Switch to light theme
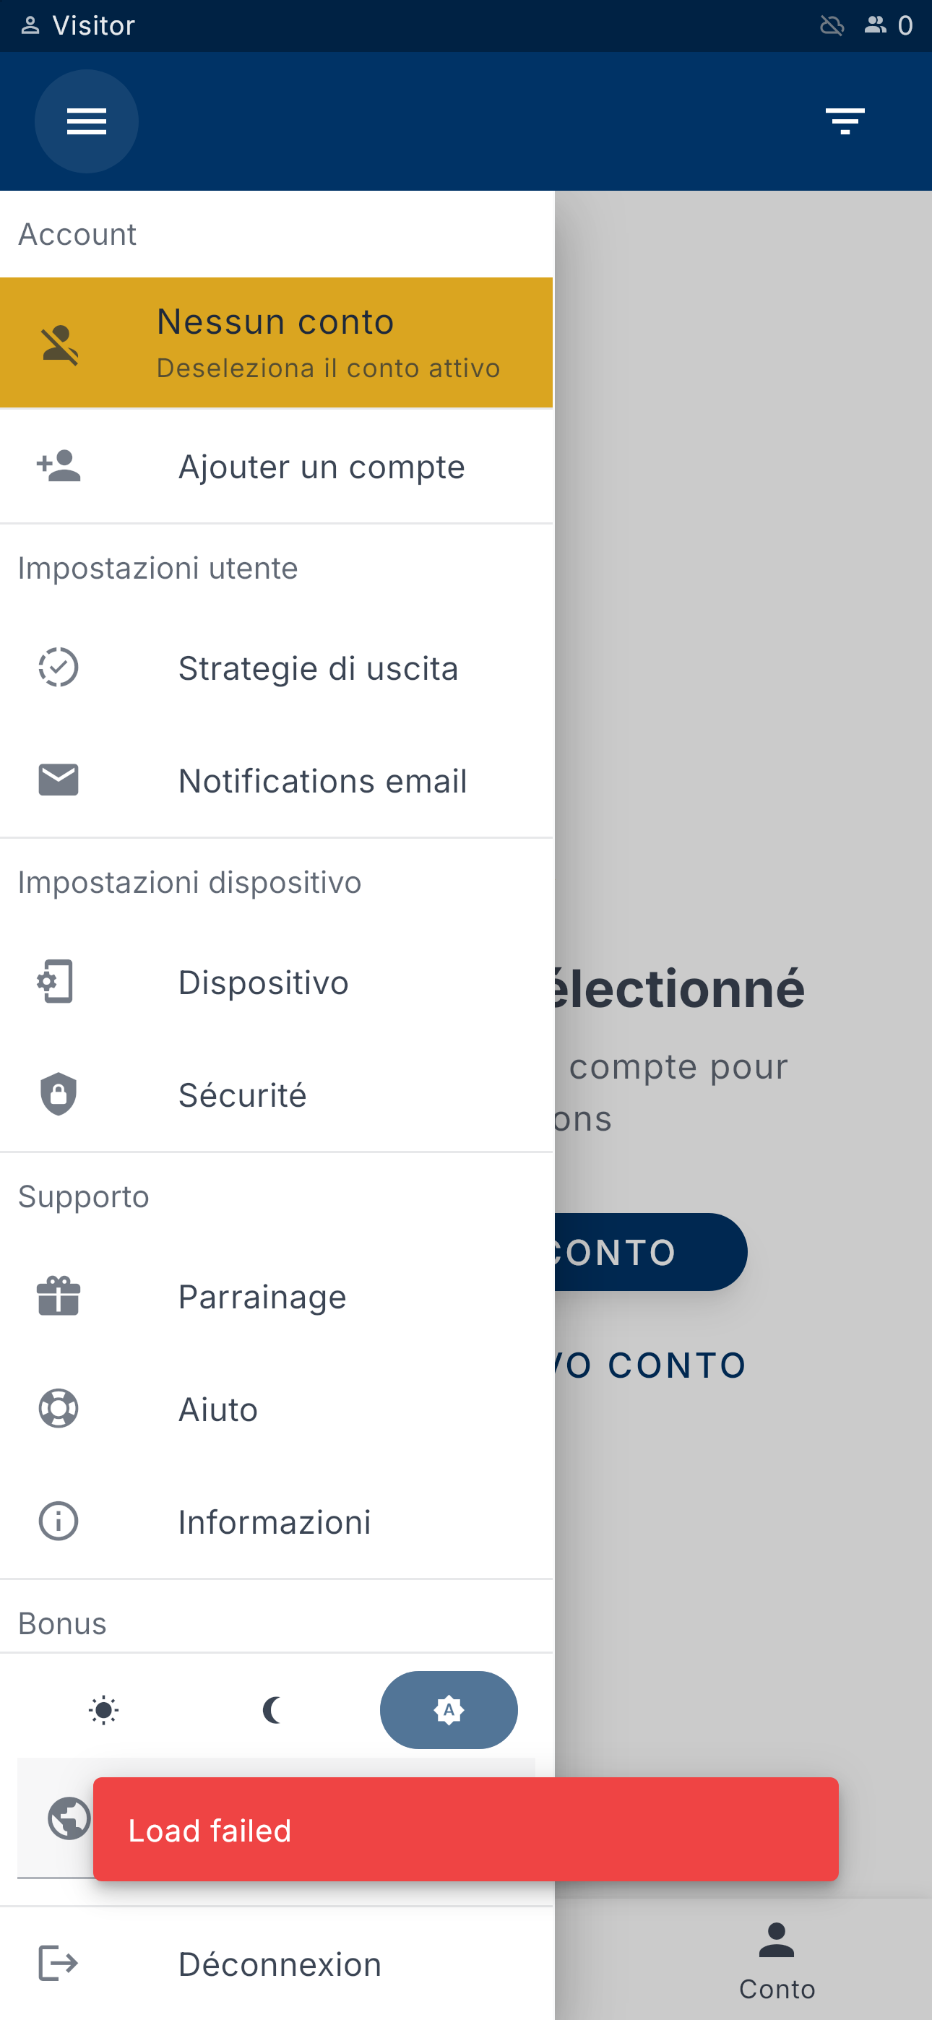The image size is (932, 2020). [103, 1710]
